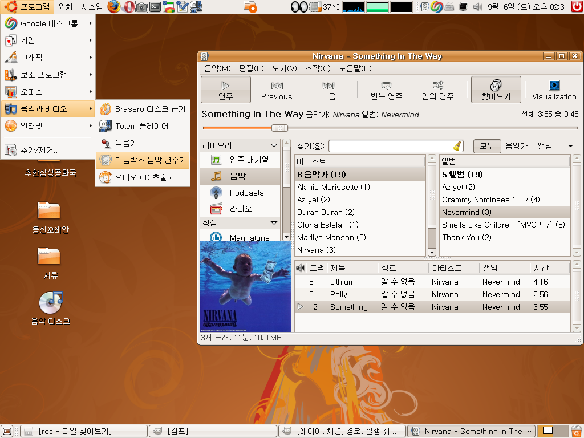Open the 편집(E) menu
This screenshot has height=438, width=584.
tap(252, 68)
